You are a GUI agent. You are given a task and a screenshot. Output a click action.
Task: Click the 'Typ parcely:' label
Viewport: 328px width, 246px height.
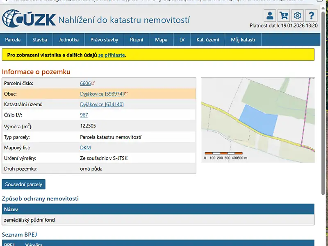coord(17,137)
